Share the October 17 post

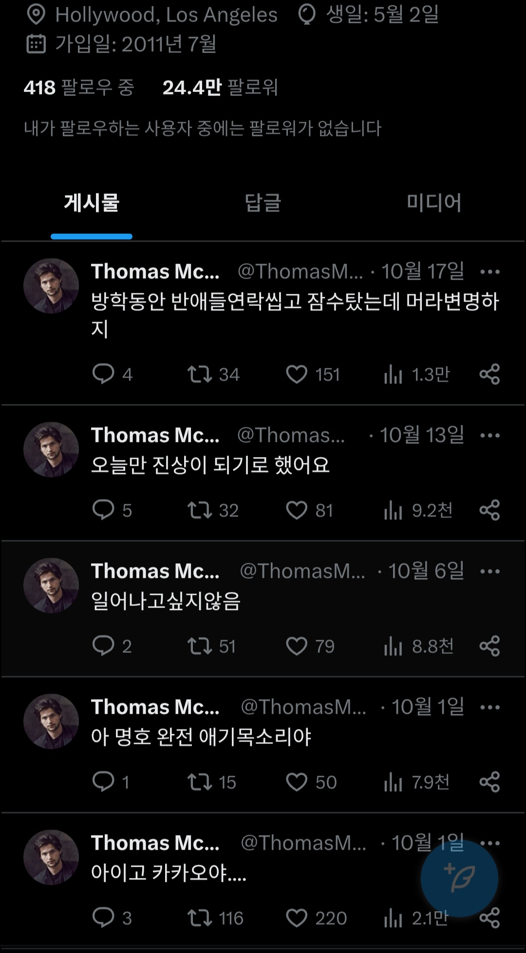[489, 374]
